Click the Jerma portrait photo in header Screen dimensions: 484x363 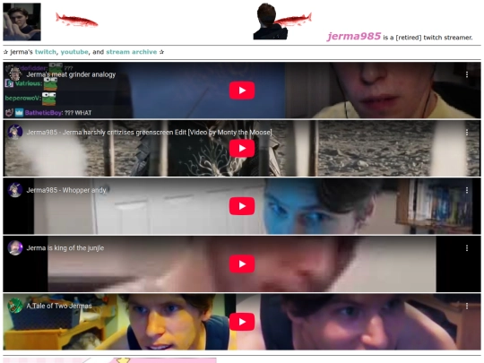tap(22, 22)
